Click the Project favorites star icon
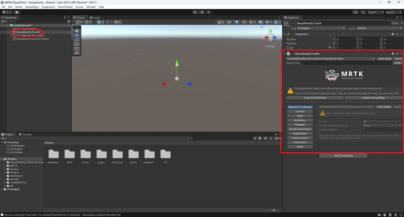404x217 pixels. (271, 138)
